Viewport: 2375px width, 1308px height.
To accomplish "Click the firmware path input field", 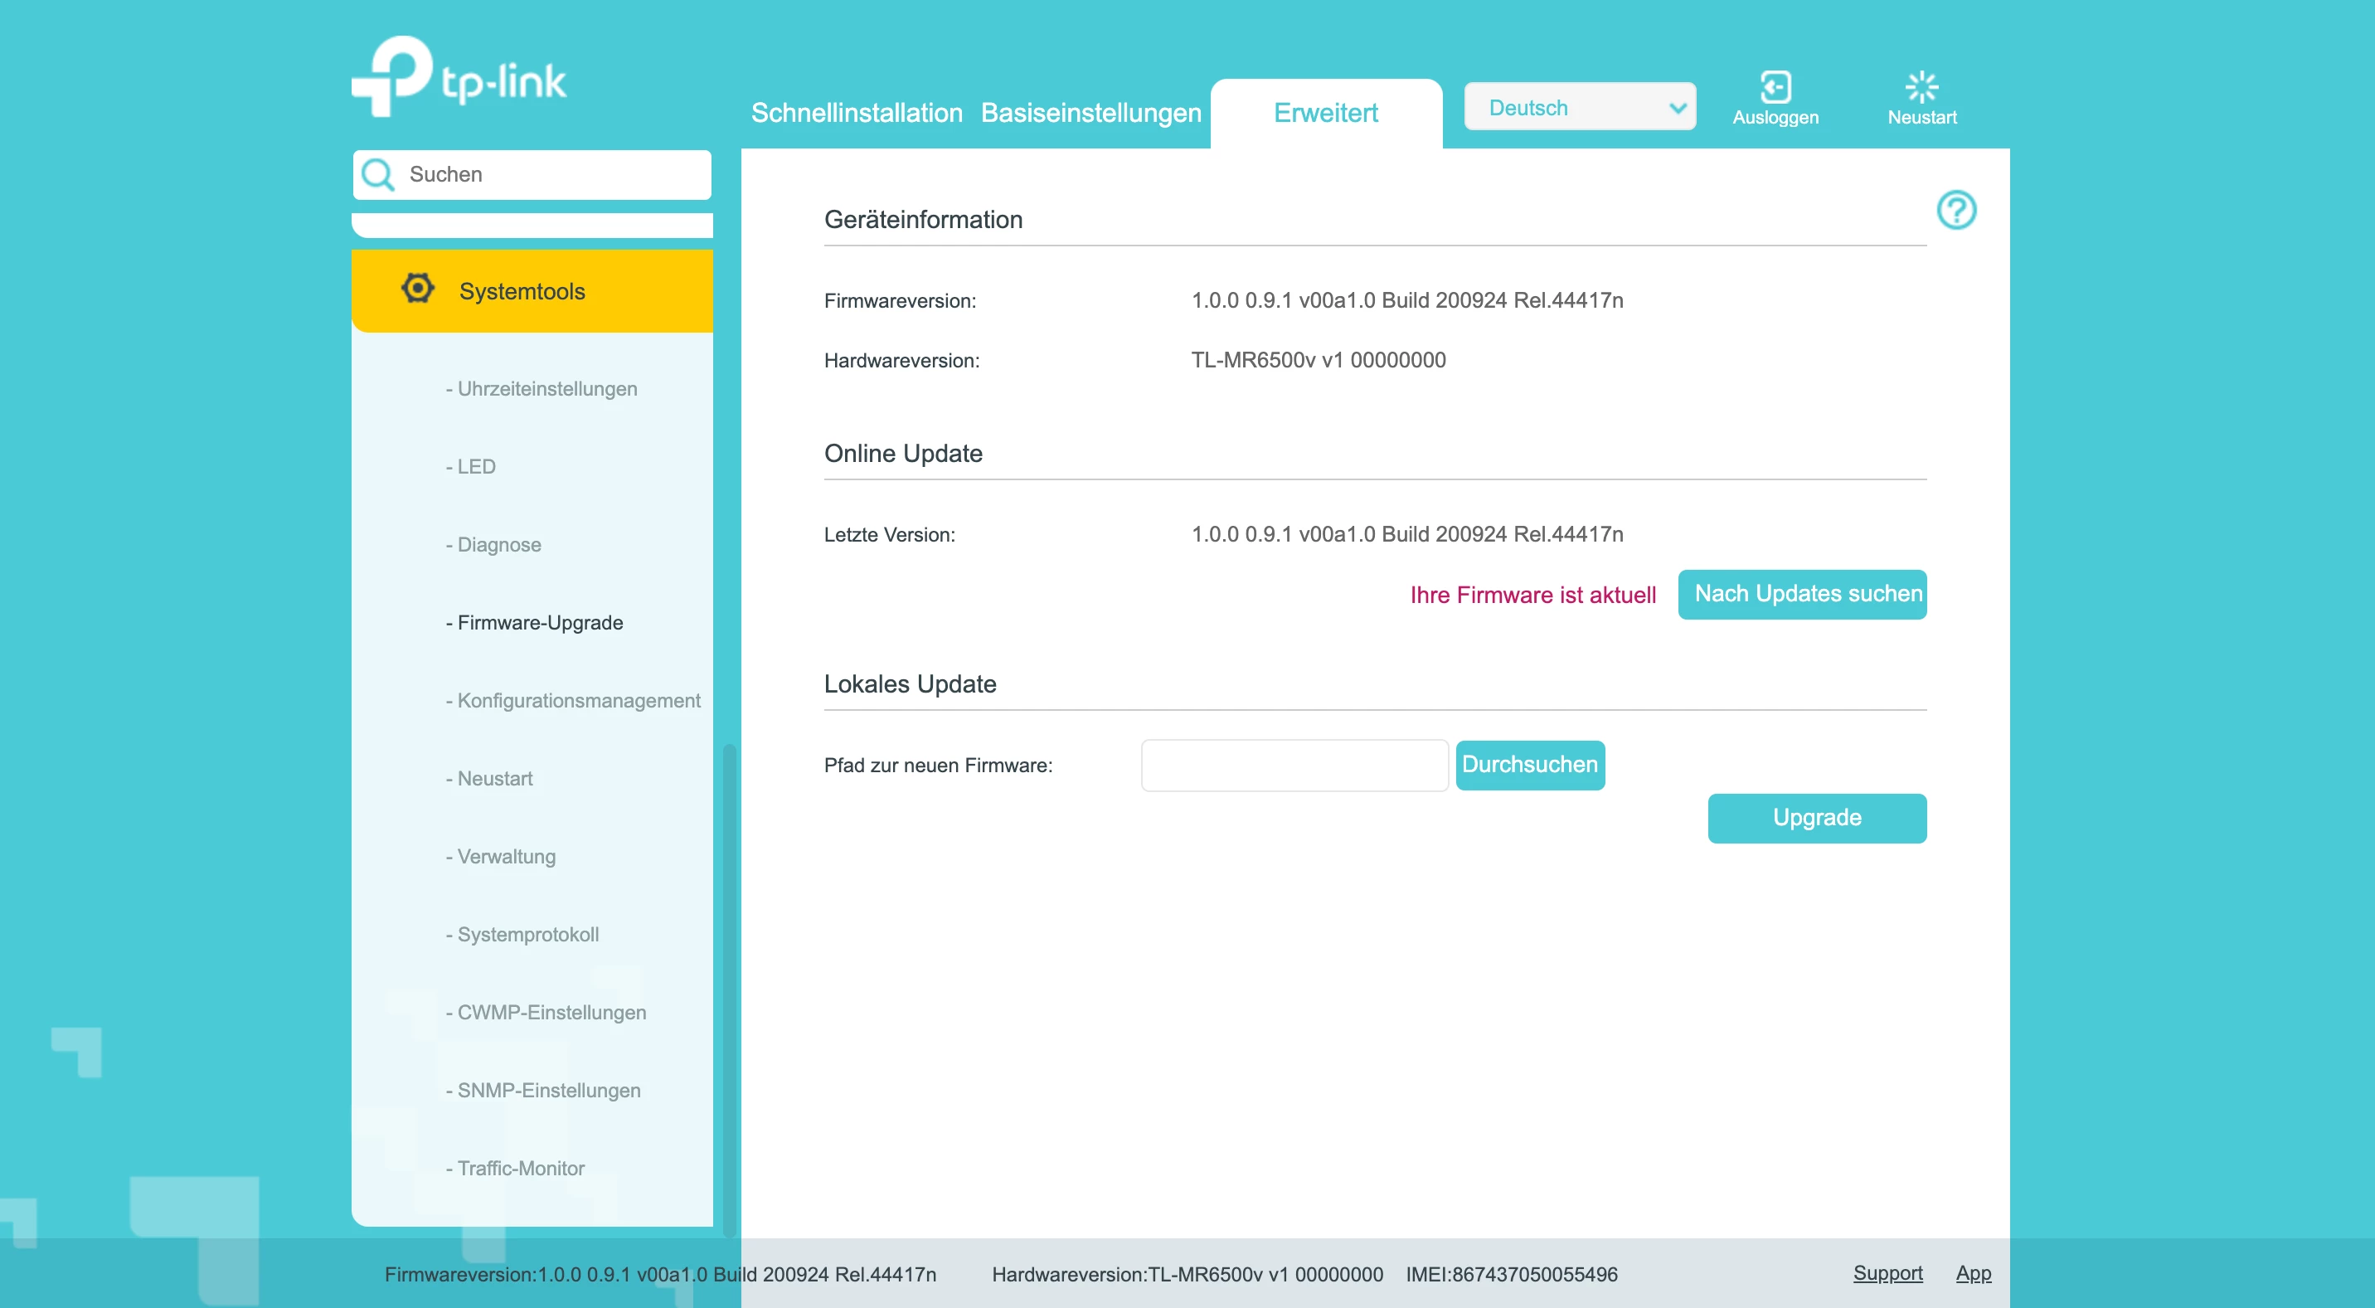I will point(1294,765).
